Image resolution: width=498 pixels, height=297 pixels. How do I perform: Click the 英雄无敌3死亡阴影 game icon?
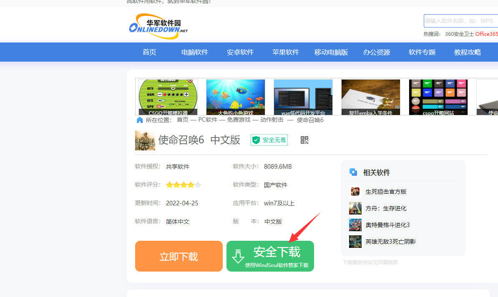[355, 242]
